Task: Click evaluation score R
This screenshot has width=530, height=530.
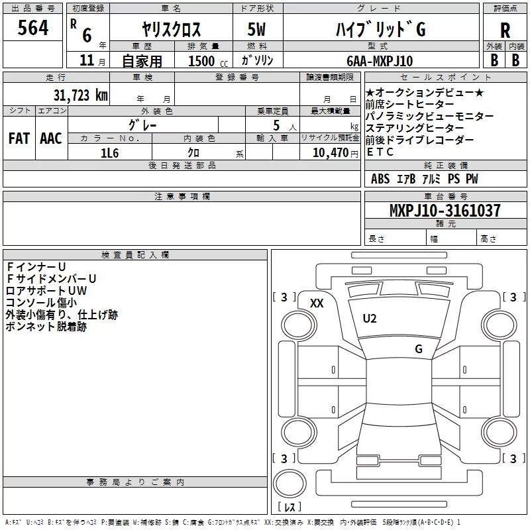Action: click(x=505, y=30)
